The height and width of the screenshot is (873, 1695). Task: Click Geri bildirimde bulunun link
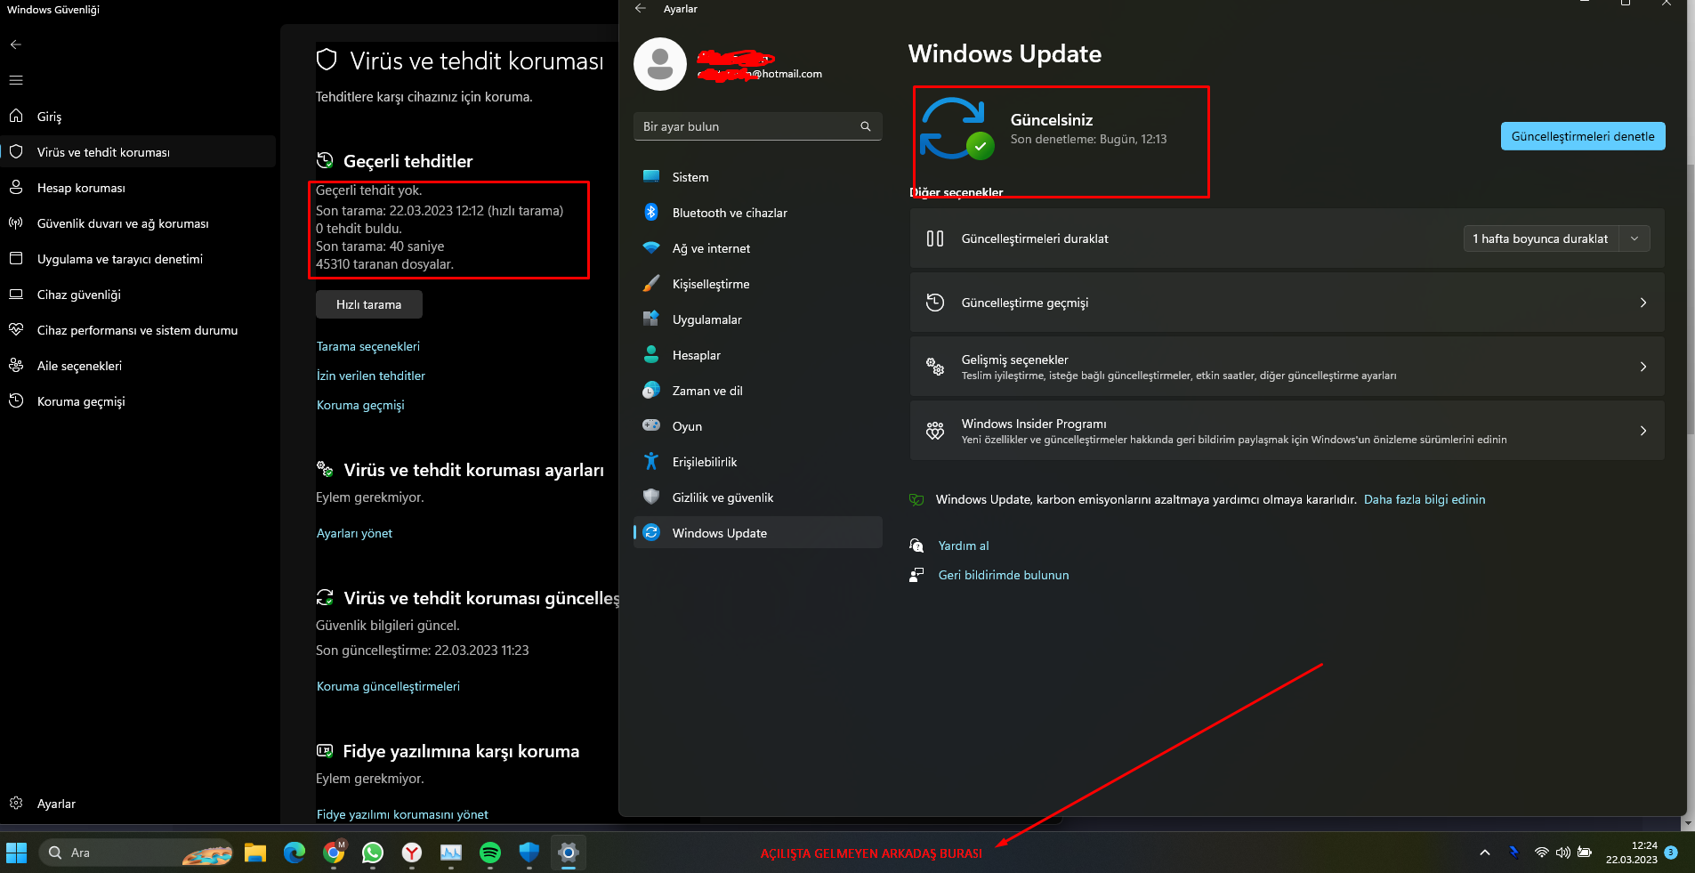click(x=1004, y=575)
